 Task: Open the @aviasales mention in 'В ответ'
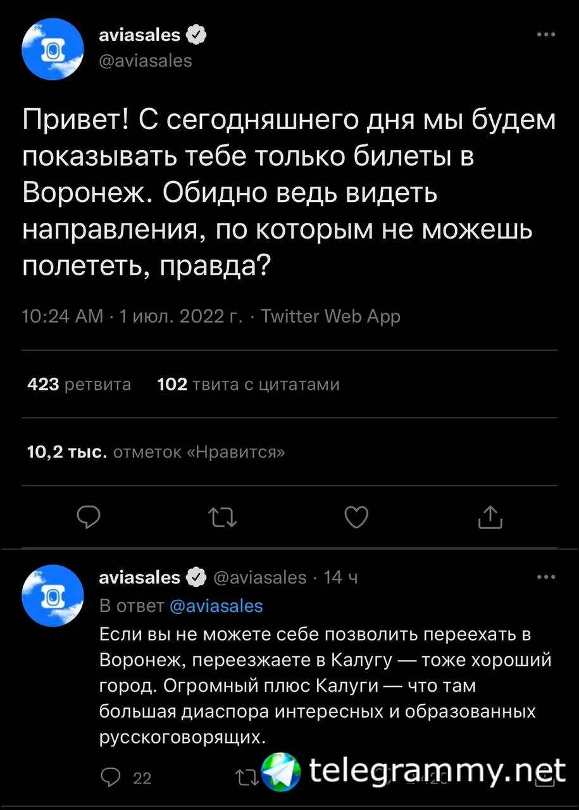216,606
